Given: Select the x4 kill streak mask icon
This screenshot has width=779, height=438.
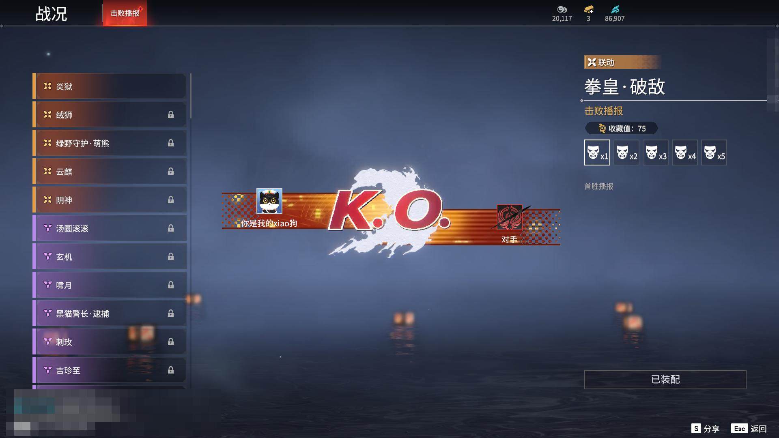Looking at the screenshot, I should pos(684,152).
